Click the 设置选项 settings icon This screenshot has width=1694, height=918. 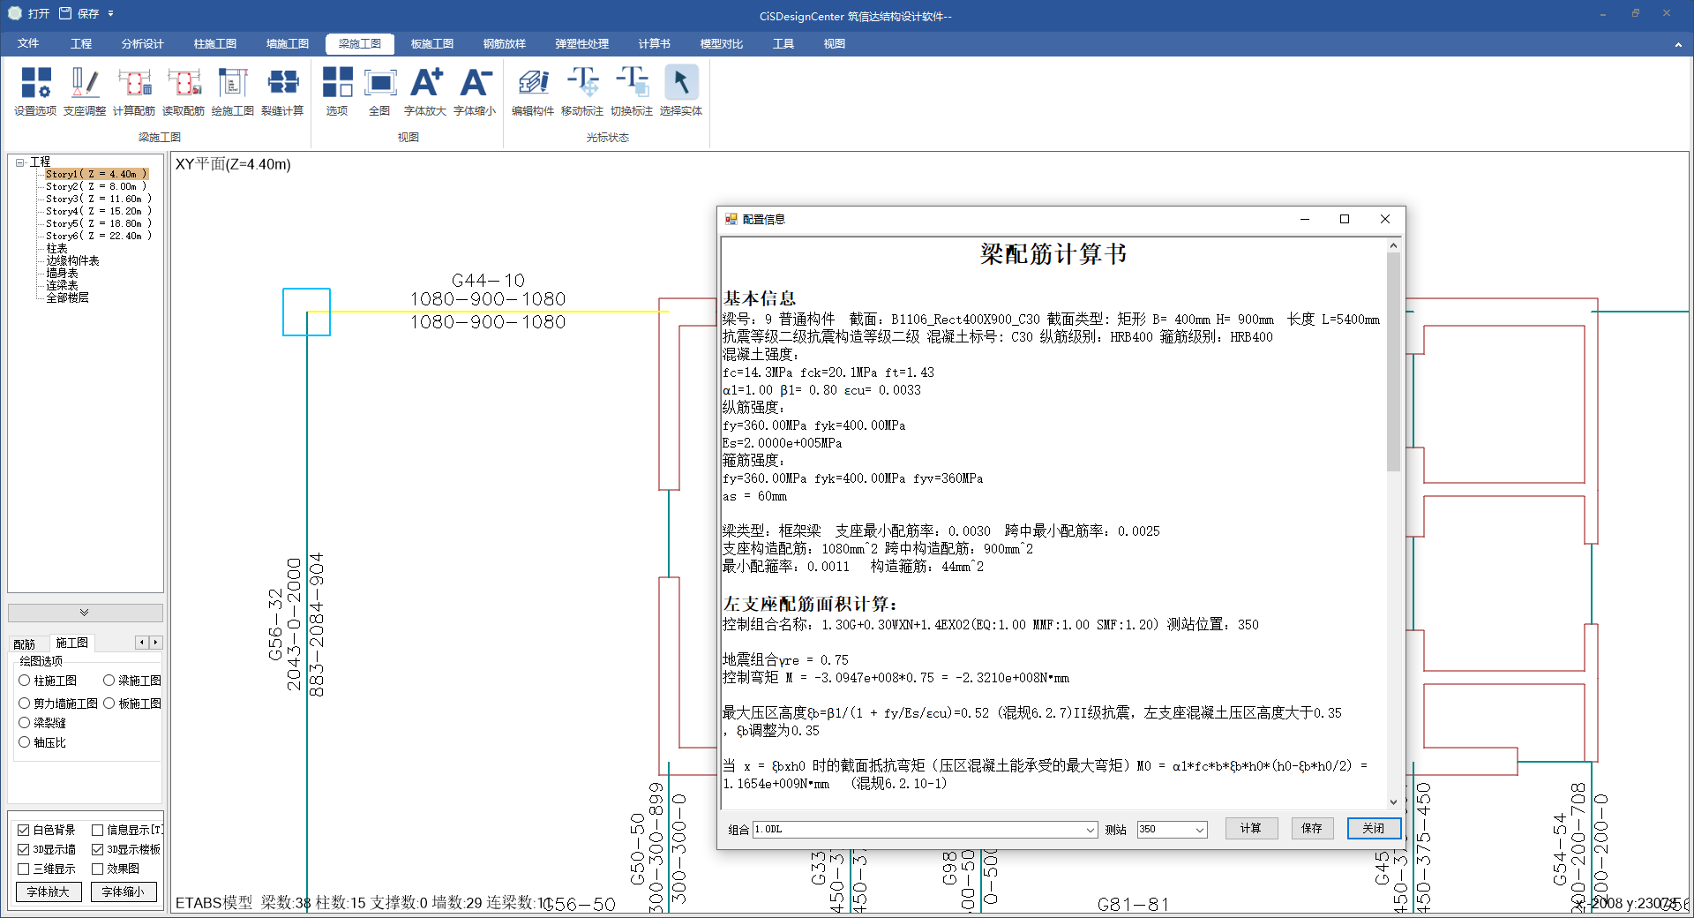click(35, 91)
